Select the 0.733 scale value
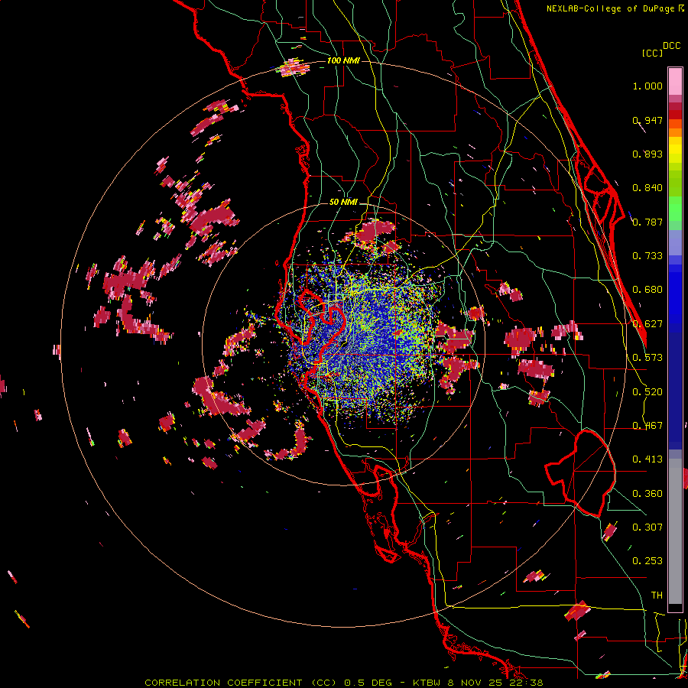688x688 pixels. pos(647,256)
